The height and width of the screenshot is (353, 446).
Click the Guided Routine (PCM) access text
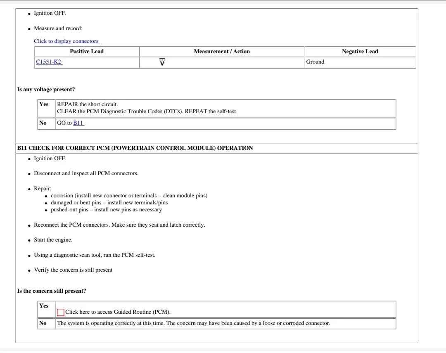[118, 312]
